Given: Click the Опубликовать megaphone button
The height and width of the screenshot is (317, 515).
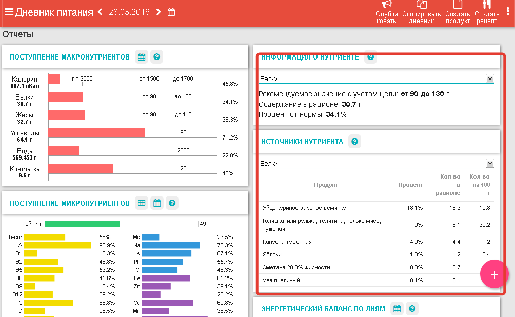Looking at the screenshot, I should (x=386, y=12).
